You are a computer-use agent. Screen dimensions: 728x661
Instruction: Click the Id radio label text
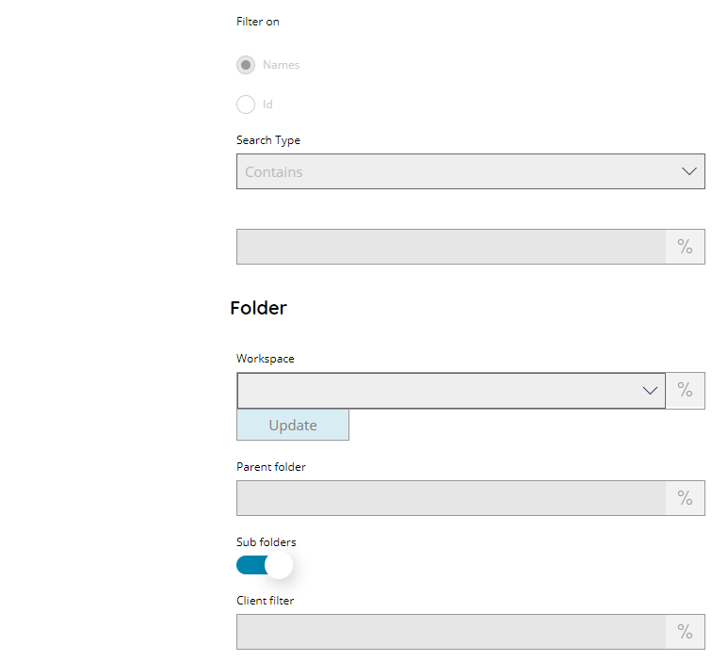[267, 105]
